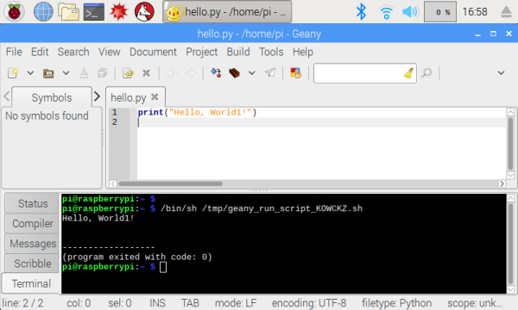Open the Bluetooth tray menu
Viewport: 518px width, 310px height.
tap(361, 12)
